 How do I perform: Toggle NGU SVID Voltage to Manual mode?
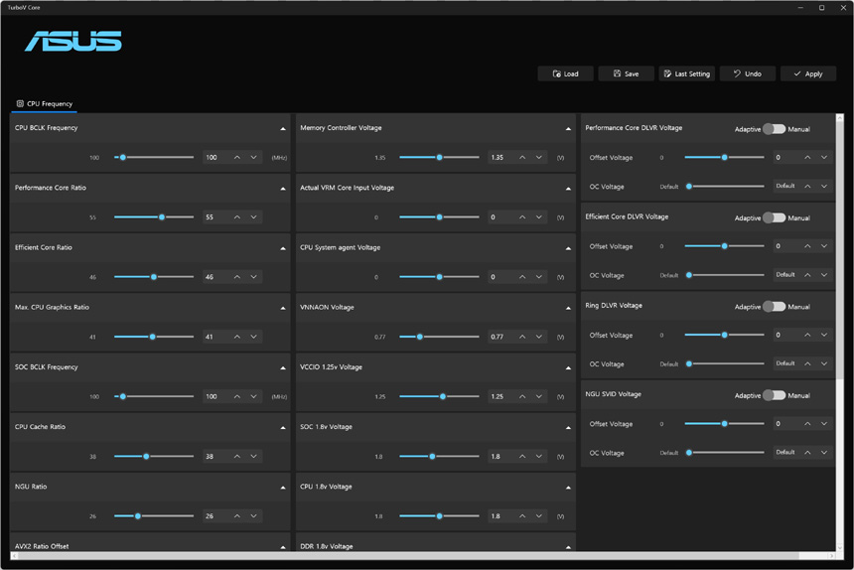click(x=774, y=395)
